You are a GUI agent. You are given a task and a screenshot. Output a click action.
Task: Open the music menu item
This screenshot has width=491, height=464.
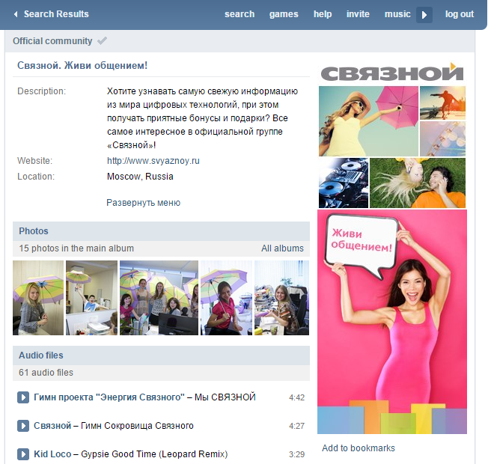point(397,14)
